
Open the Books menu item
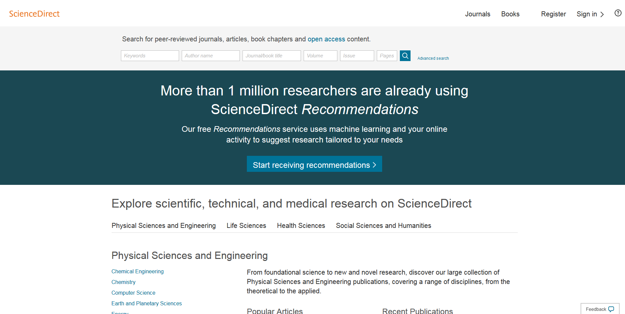click(x=510, y=14)
